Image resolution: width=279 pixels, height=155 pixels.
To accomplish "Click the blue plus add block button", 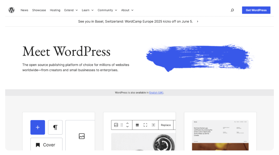I will pos(38,127).
